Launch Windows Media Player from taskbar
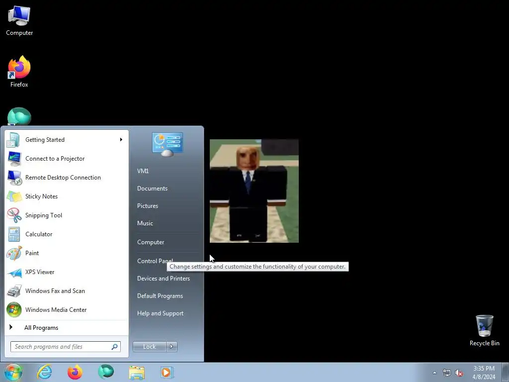 tap(167, 372)
